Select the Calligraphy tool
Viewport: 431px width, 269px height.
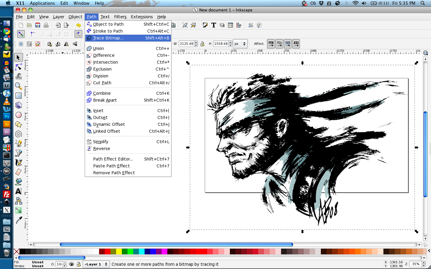pos(18,163)
